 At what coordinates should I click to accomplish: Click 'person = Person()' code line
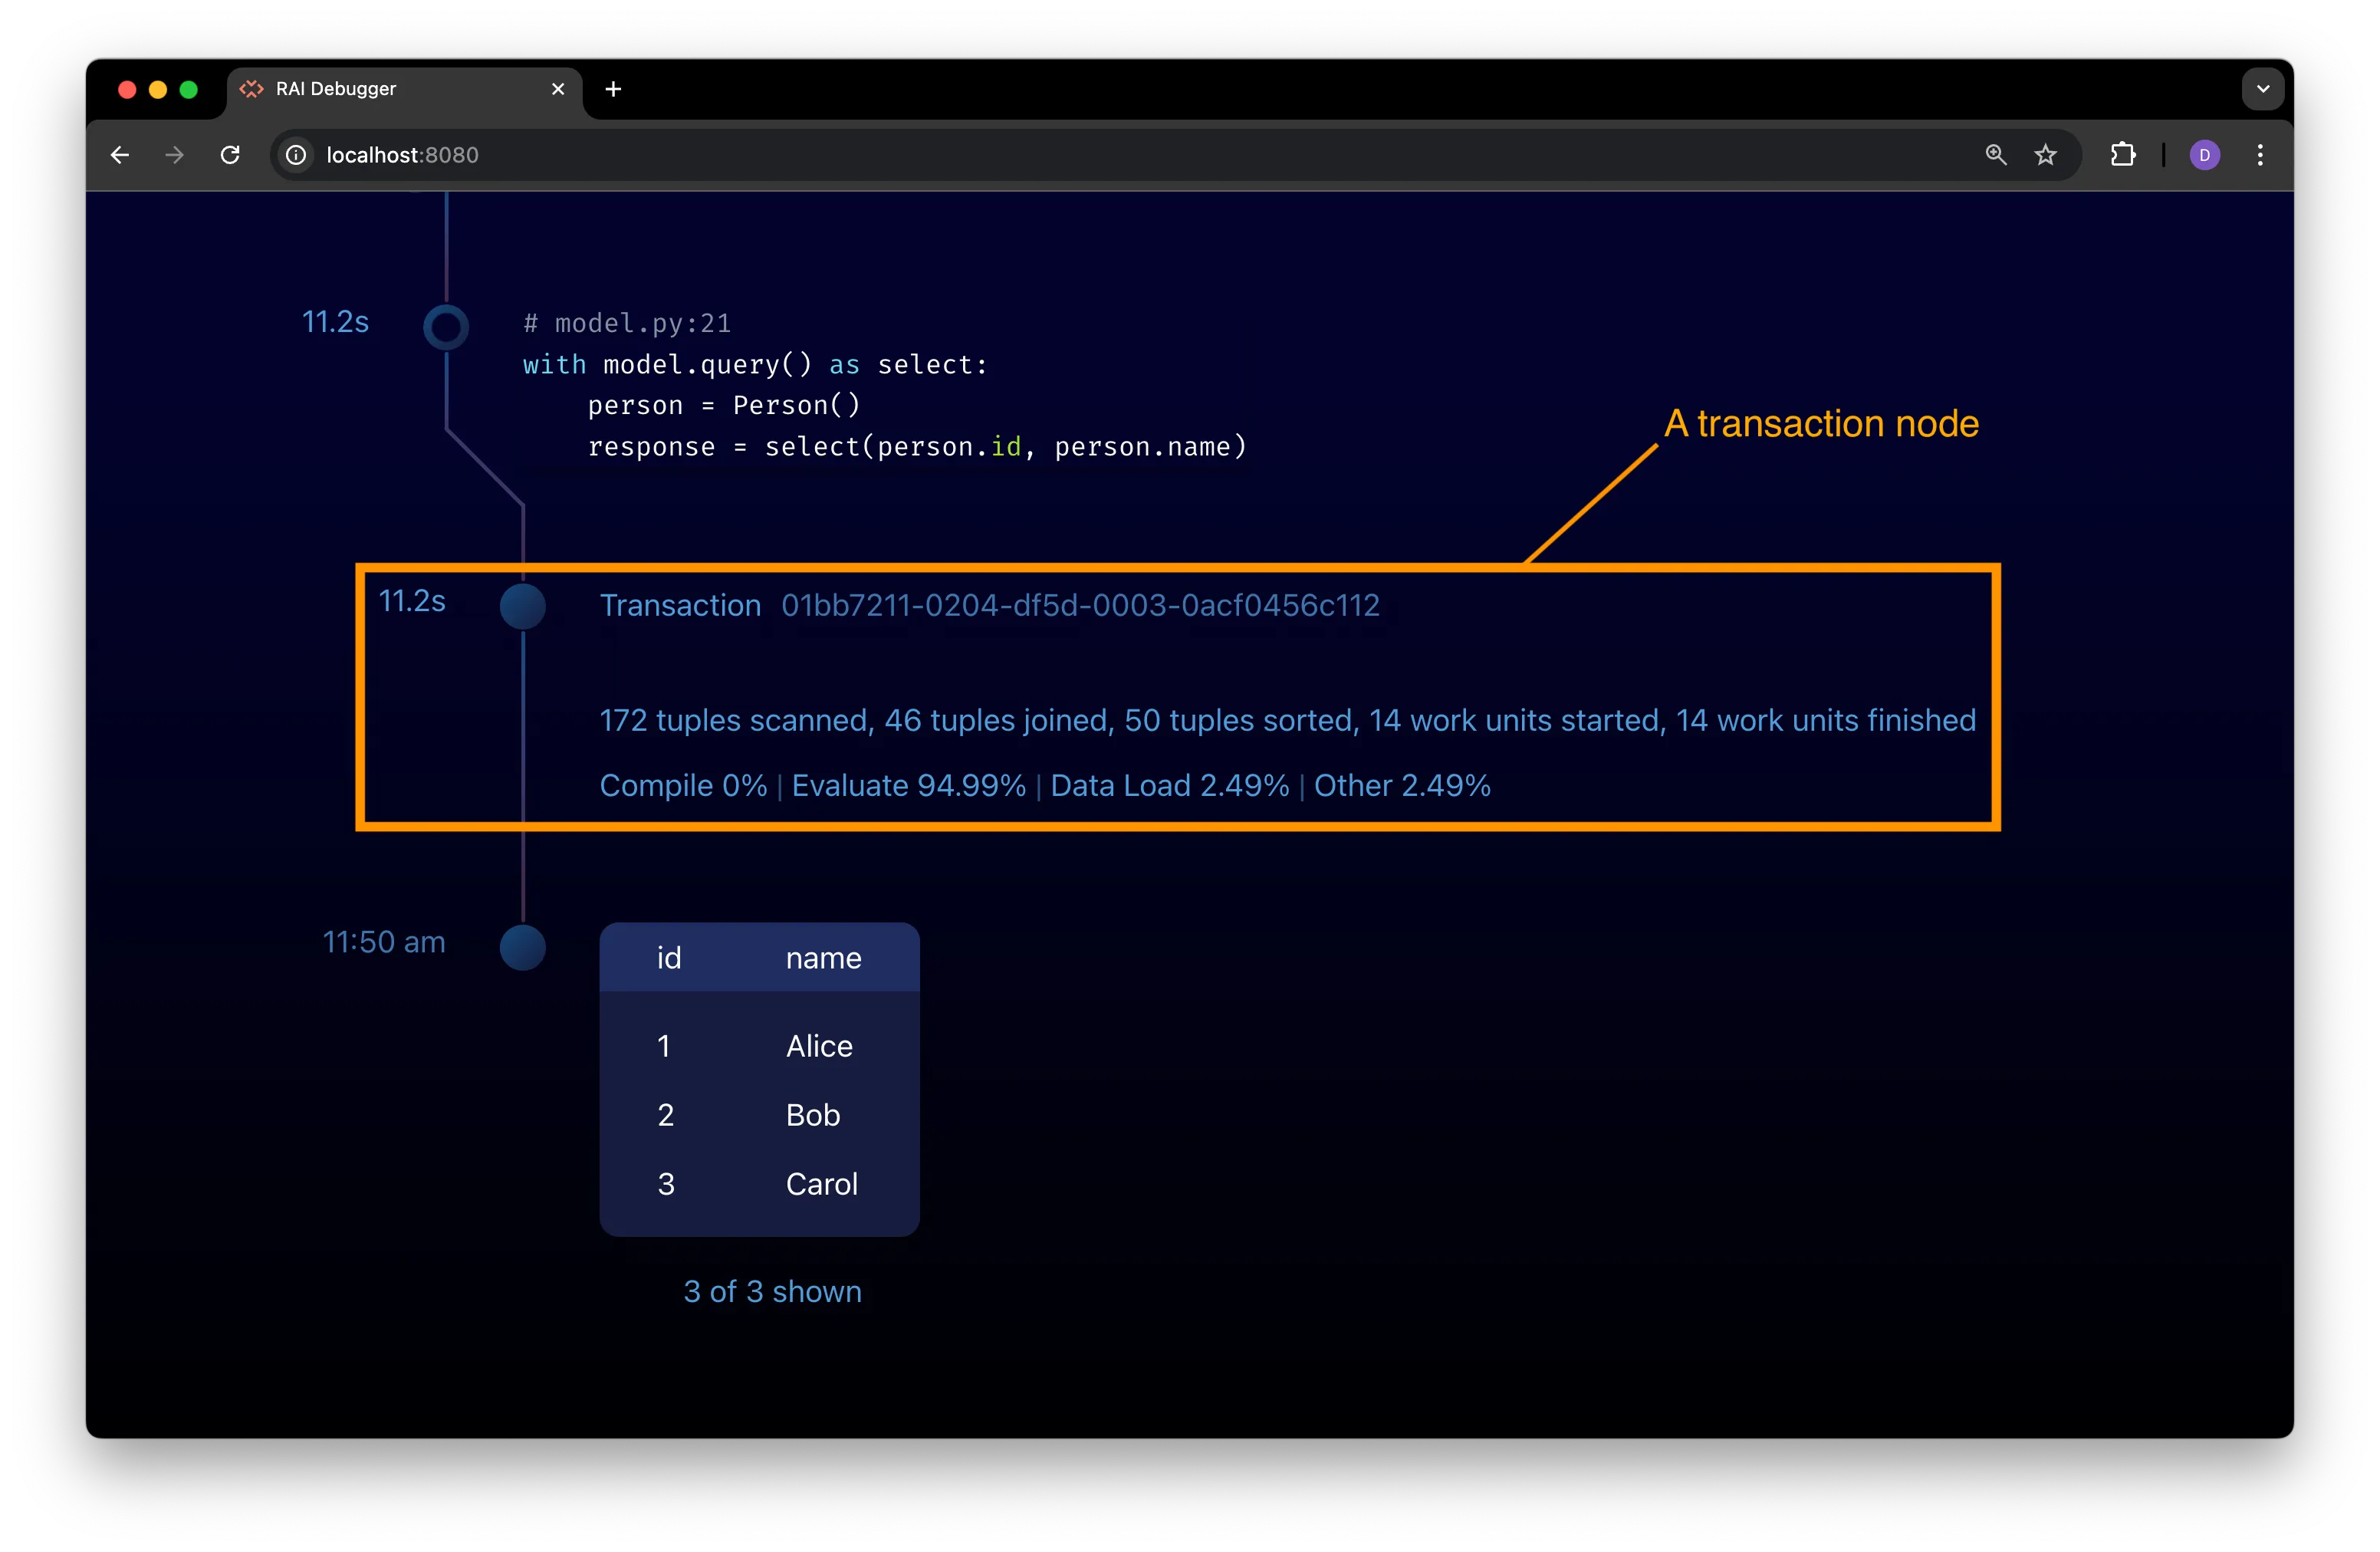point(724,405)
